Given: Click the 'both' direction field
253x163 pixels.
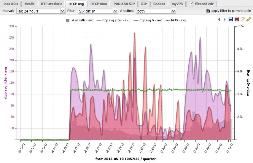Looking at the screenshot, I should pos(154,11).
